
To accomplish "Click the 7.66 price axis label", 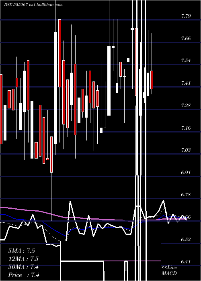I will pyautogui.click(x=186, y=39).
